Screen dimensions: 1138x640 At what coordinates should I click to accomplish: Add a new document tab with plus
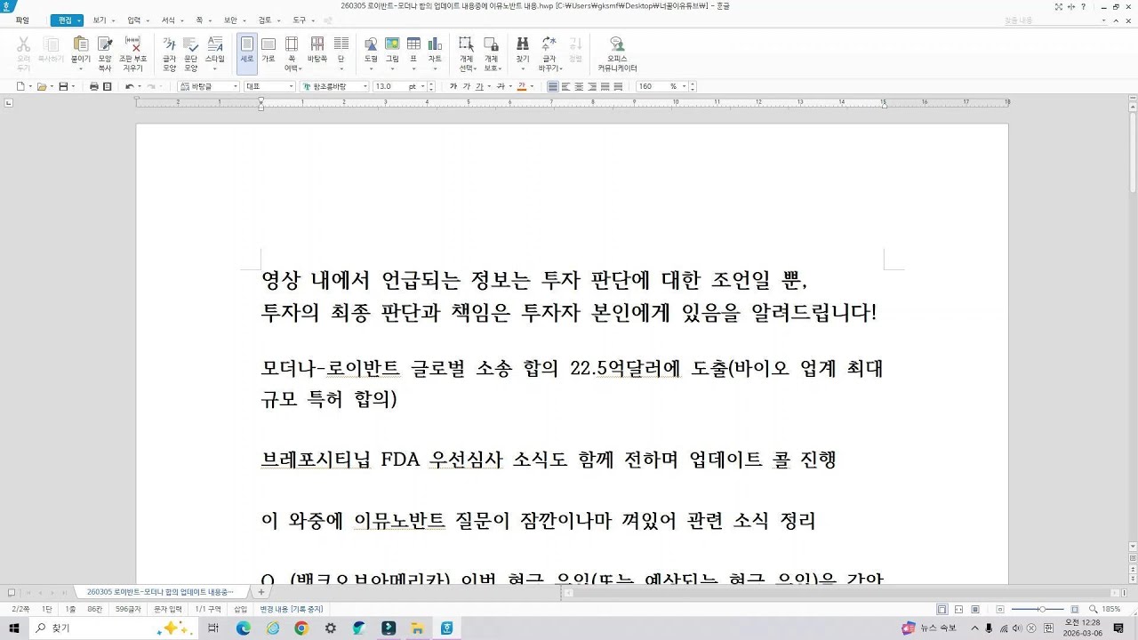click(x=261, y=592)
